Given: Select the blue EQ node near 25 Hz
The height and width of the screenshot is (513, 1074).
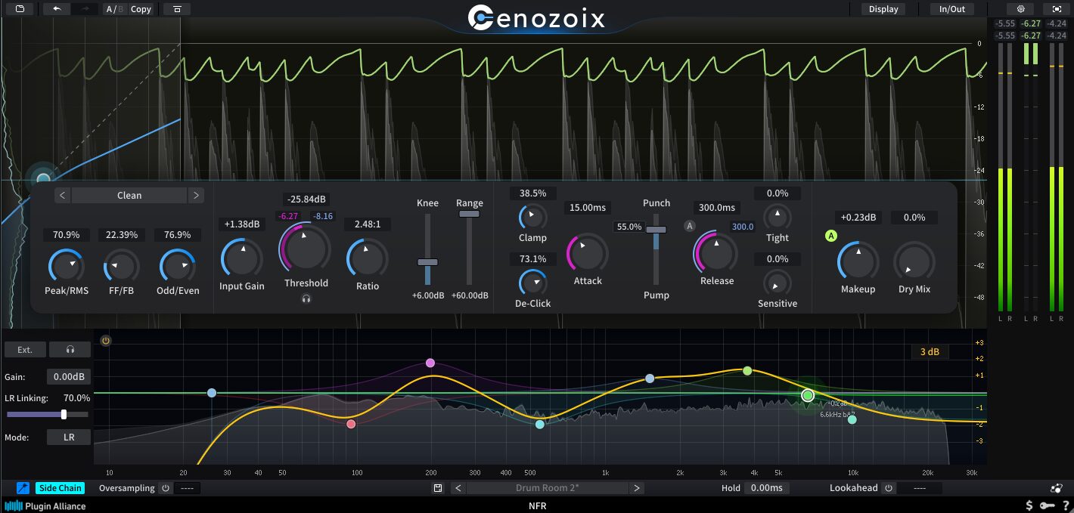Looking at the screenshot, I should tap(212, 393).
